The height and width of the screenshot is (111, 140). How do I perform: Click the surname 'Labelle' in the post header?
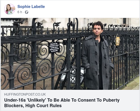click(38, 7)
